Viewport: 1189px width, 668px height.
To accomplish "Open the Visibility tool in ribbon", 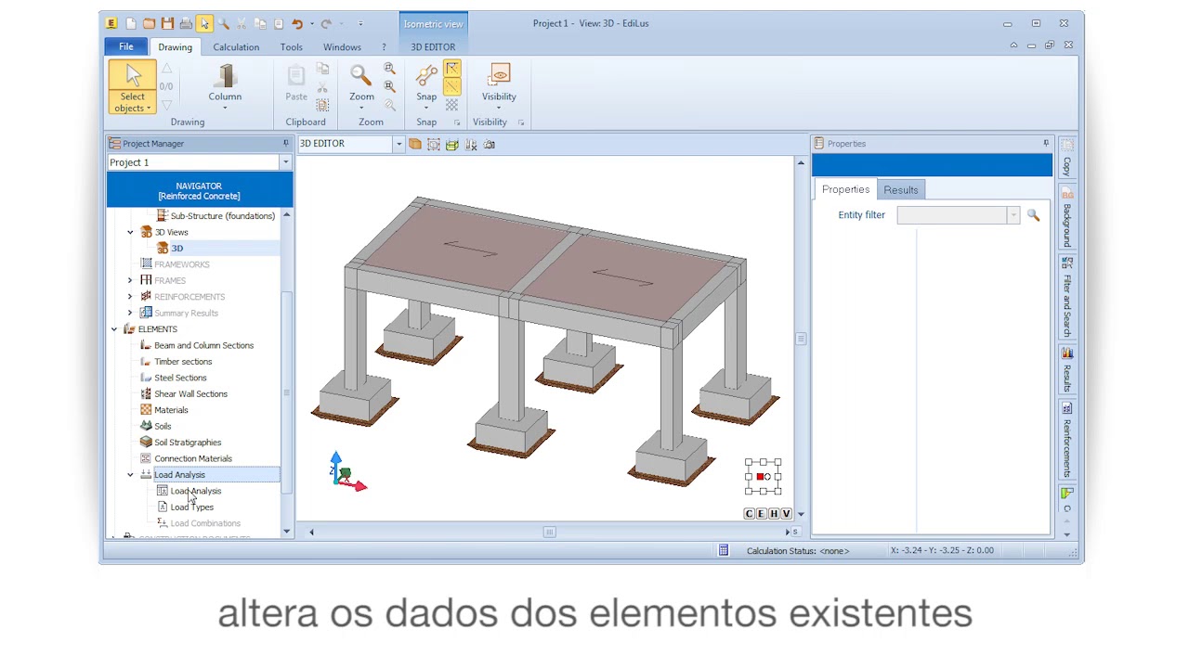I will [499, 87].
